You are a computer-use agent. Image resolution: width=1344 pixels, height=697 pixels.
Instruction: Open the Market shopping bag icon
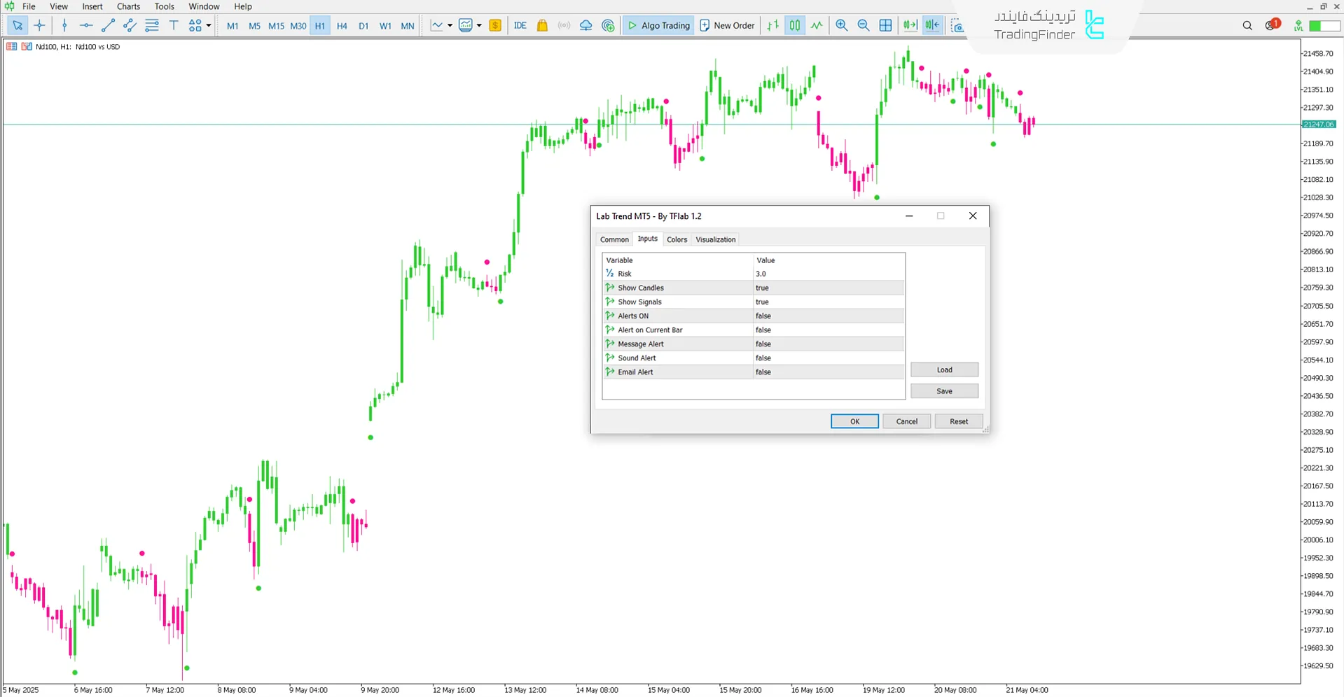click(x=542, y=26)
